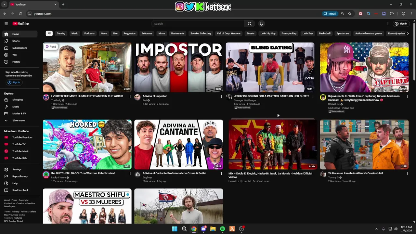
Task: Open the You section in sidebar
Action: tap(19, 55)
